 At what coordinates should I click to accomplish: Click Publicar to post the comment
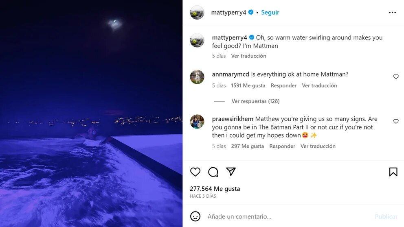[x=386, y=216]
